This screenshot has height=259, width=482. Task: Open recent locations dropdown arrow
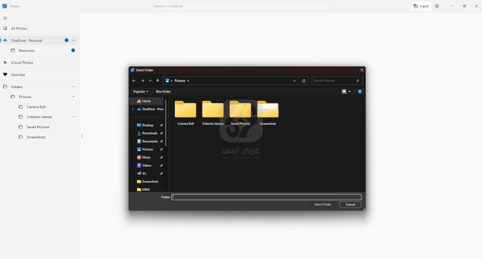click(150, 81)
